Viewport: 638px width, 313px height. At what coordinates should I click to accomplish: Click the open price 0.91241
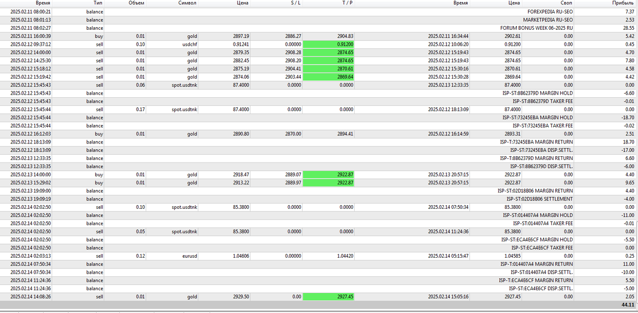tap(241, 44)
